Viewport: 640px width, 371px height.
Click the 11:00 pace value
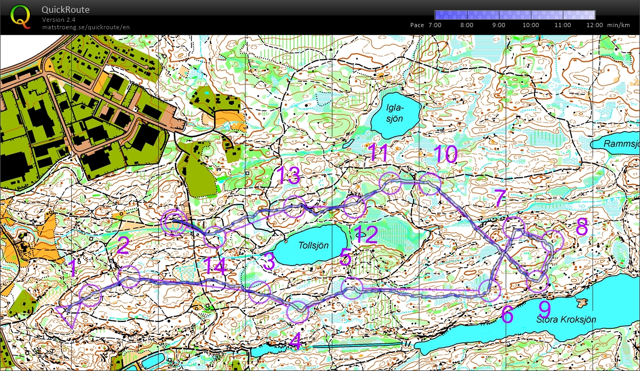[563, 25]
